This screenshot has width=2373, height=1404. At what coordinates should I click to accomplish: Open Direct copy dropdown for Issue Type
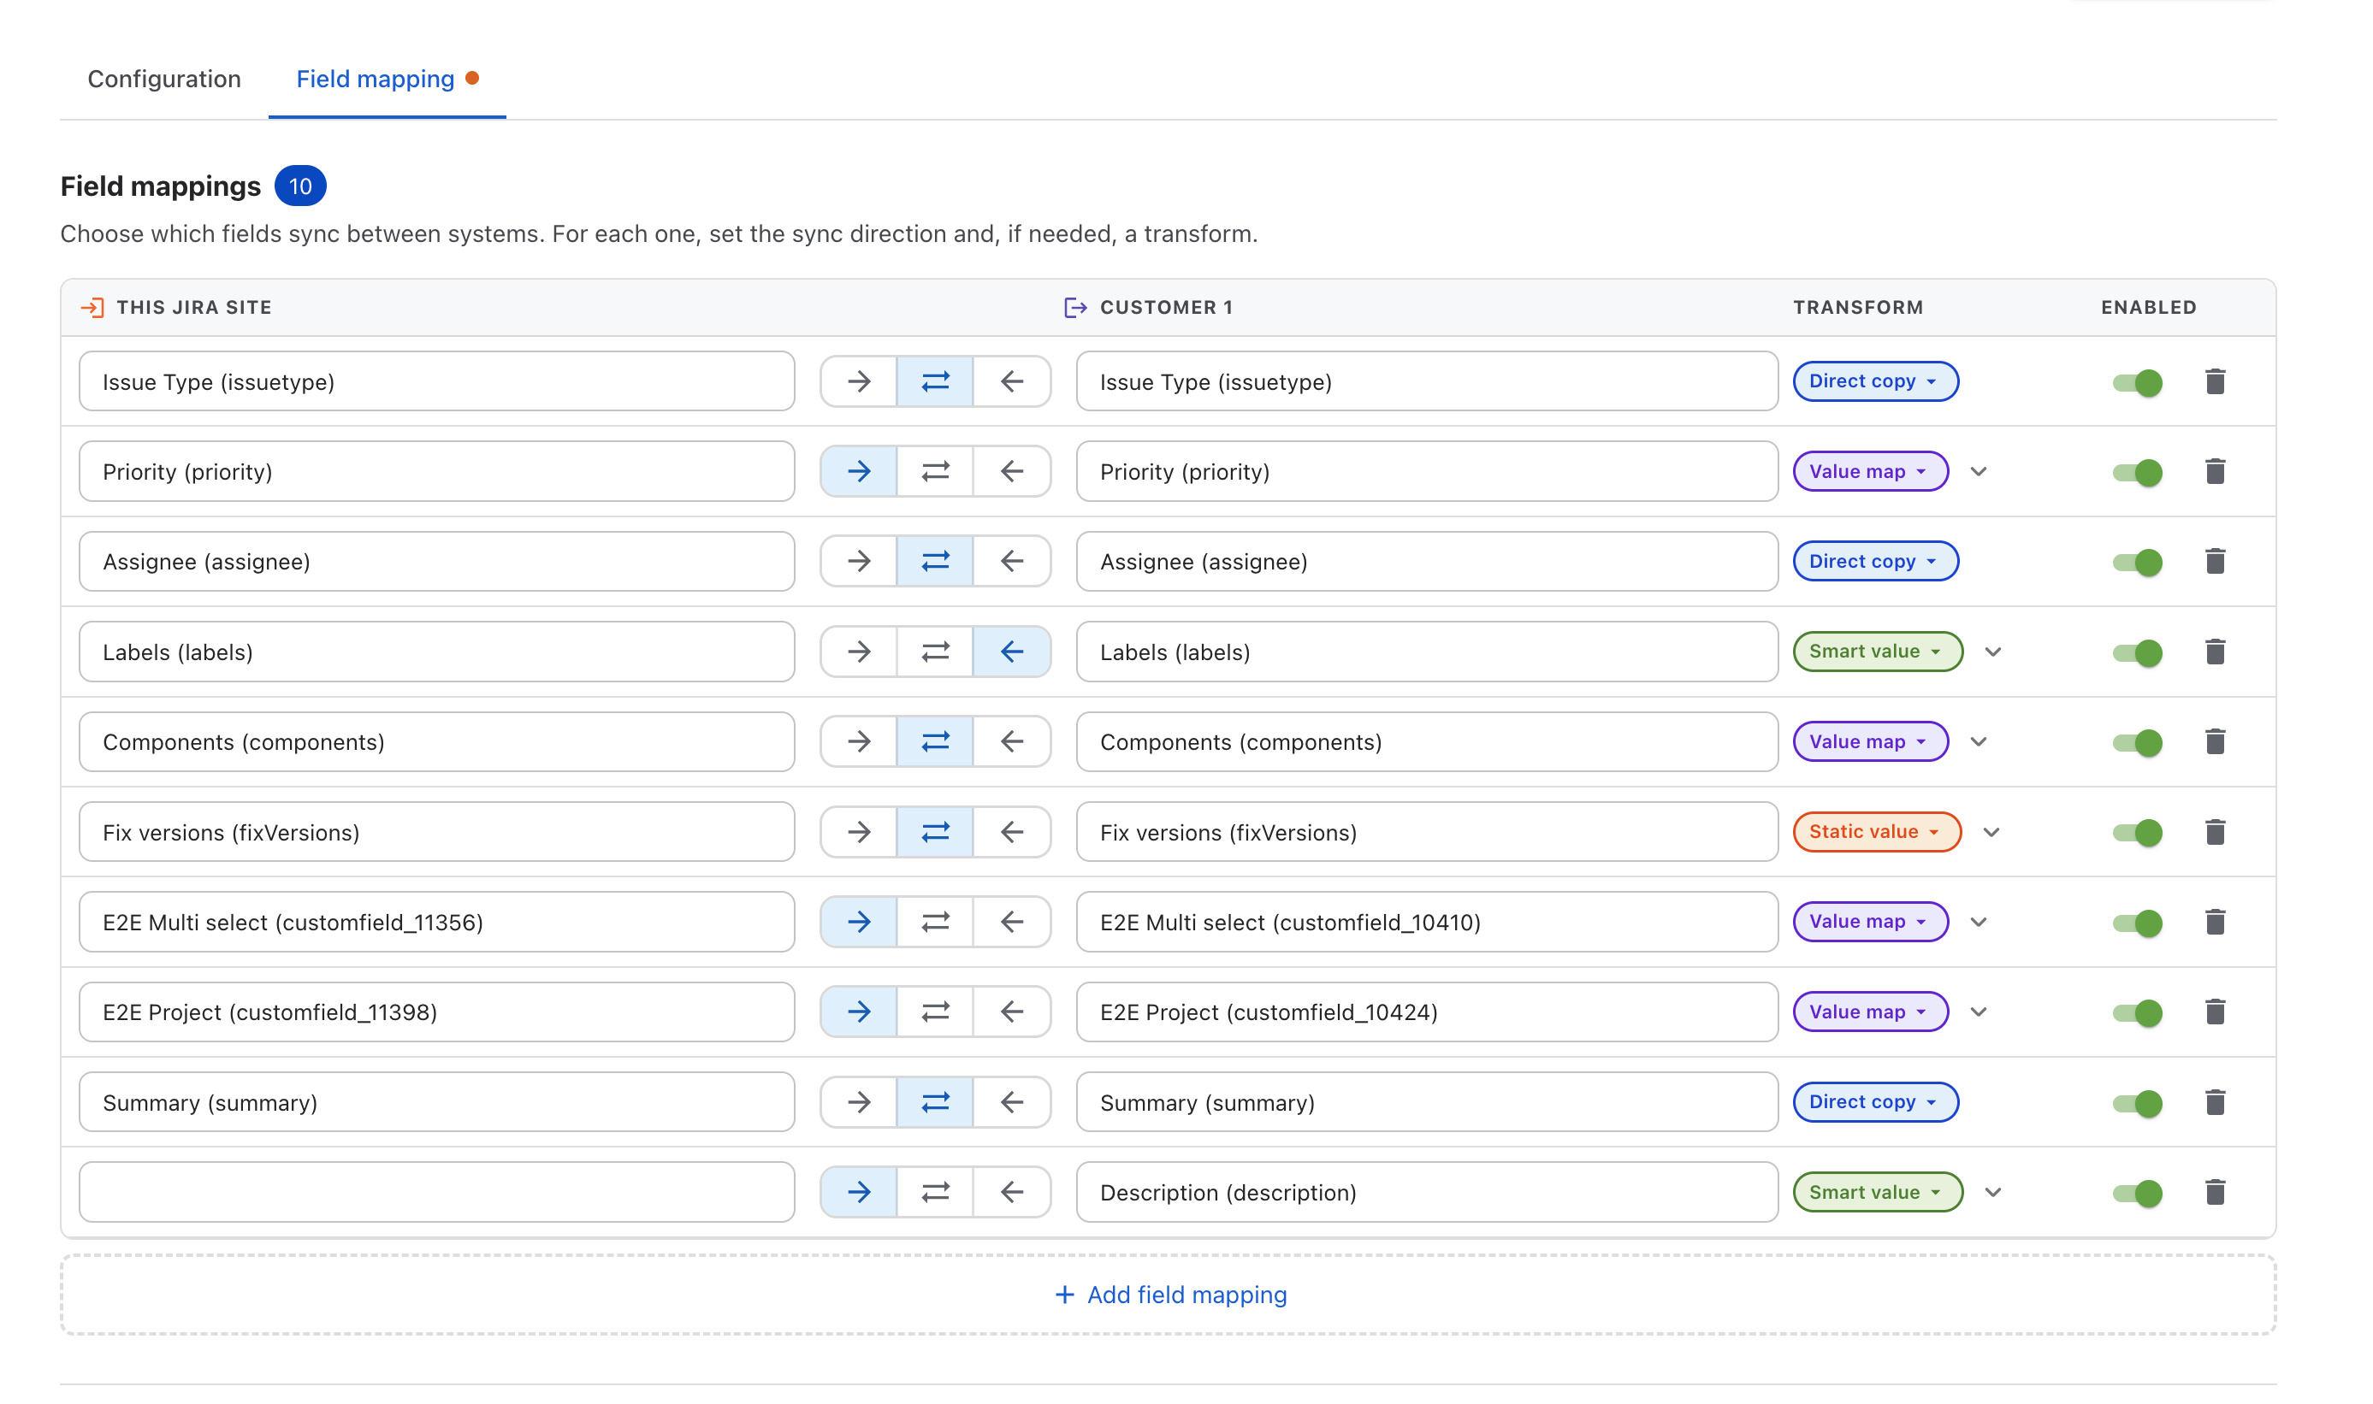[1874, 381]
